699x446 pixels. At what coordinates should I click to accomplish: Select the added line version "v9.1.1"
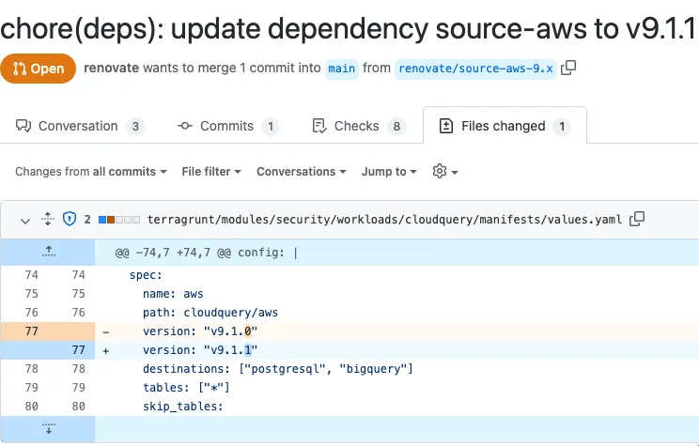(200, 350)
